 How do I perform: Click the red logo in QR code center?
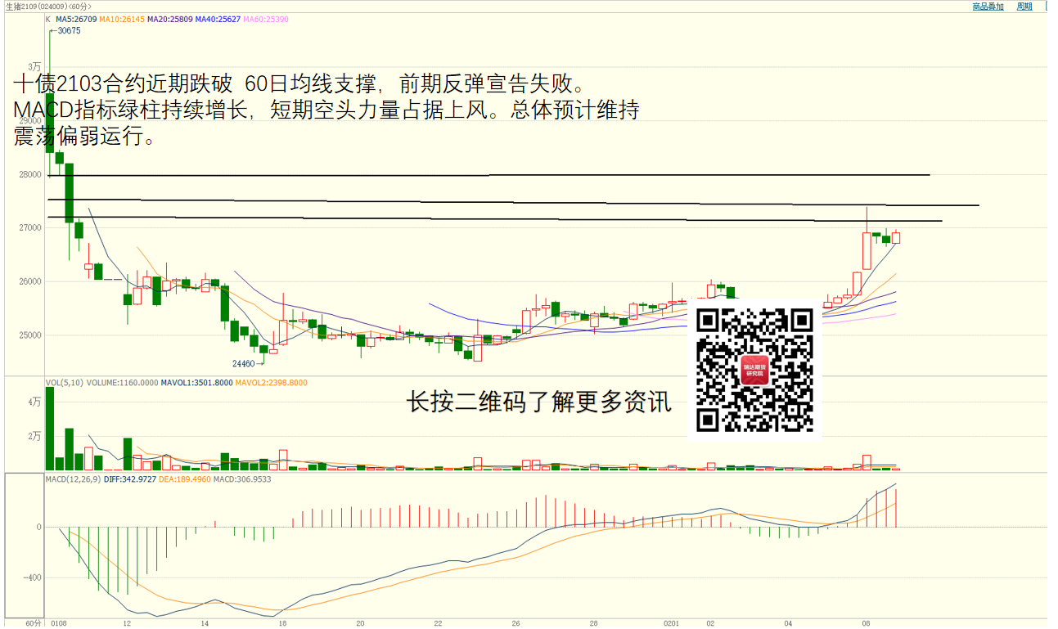[x=754, y=371]
